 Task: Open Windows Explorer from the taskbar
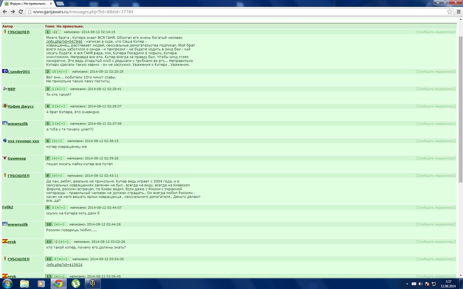24,284
